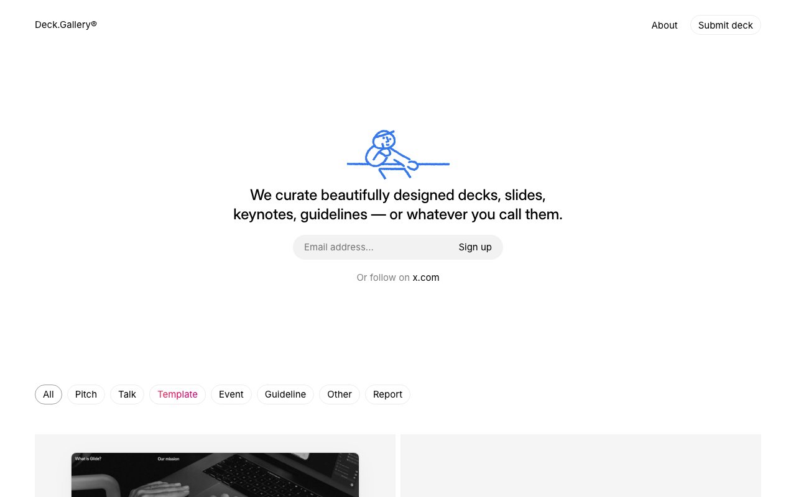Click the blue doodle figure illustration
Image resolution: width=796 pixels, height=497 pixels.
[398, 155]
